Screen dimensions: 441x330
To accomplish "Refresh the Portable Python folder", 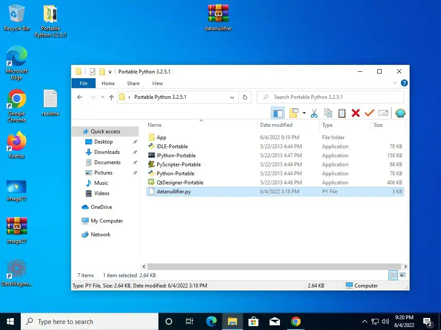I will click(x=245, y=97).
